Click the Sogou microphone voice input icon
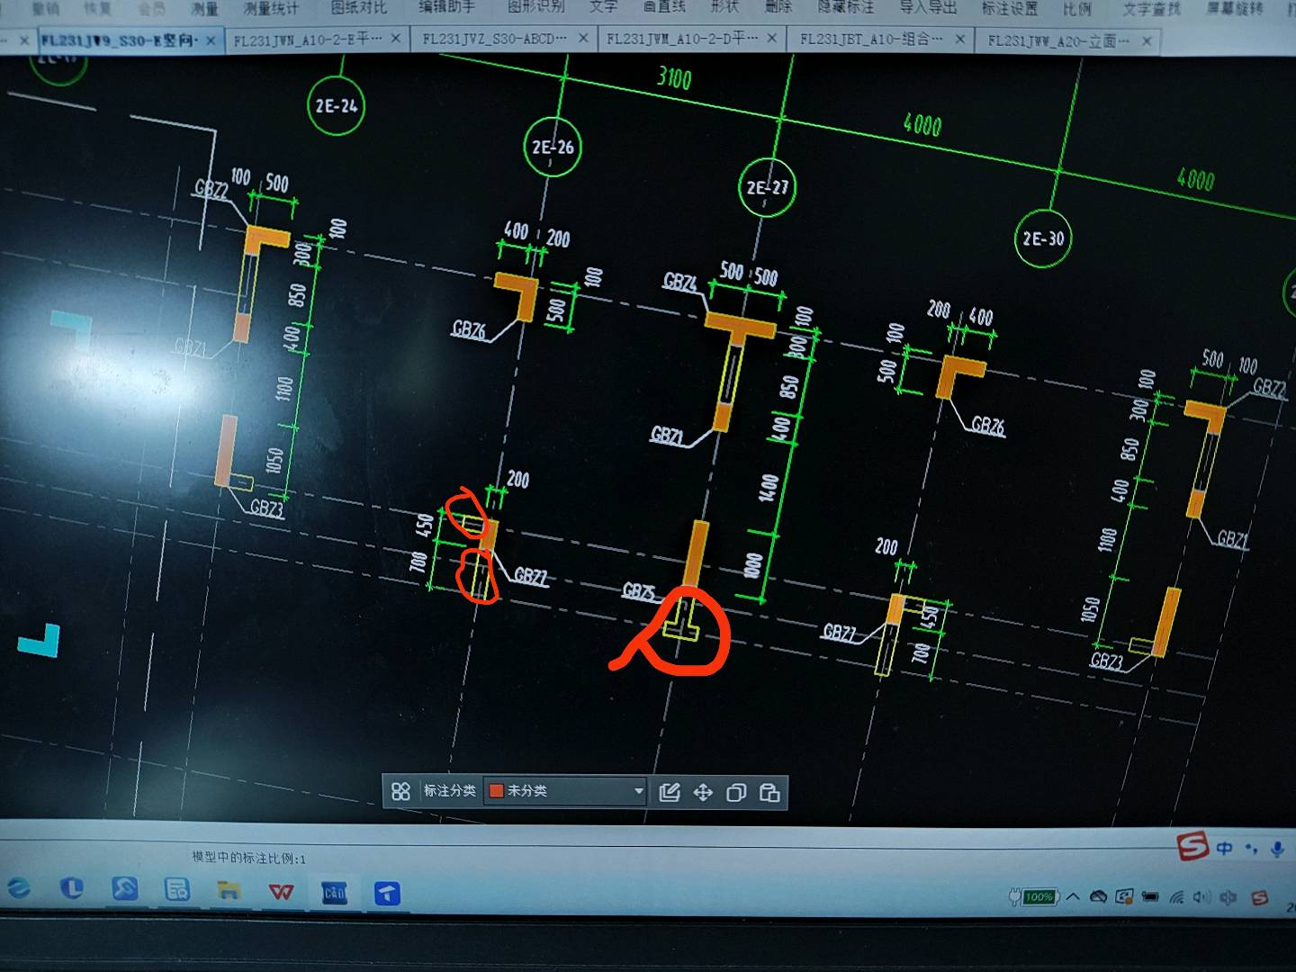Image resolution: width=1296 pixels, height=972 pixels. click(x=1276, y=849)
